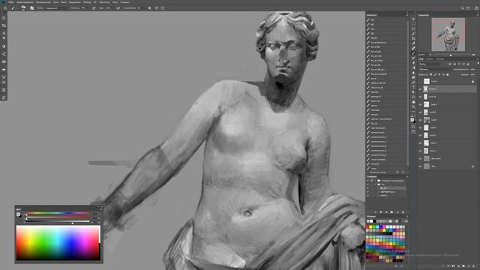Click Delete layer trash icon in Layers panel
Viewport: 480px width, 270px height.
click(x=473, y=266)
